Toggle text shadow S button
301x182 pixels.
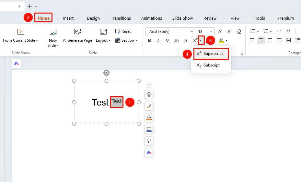[x=185, y=40]
